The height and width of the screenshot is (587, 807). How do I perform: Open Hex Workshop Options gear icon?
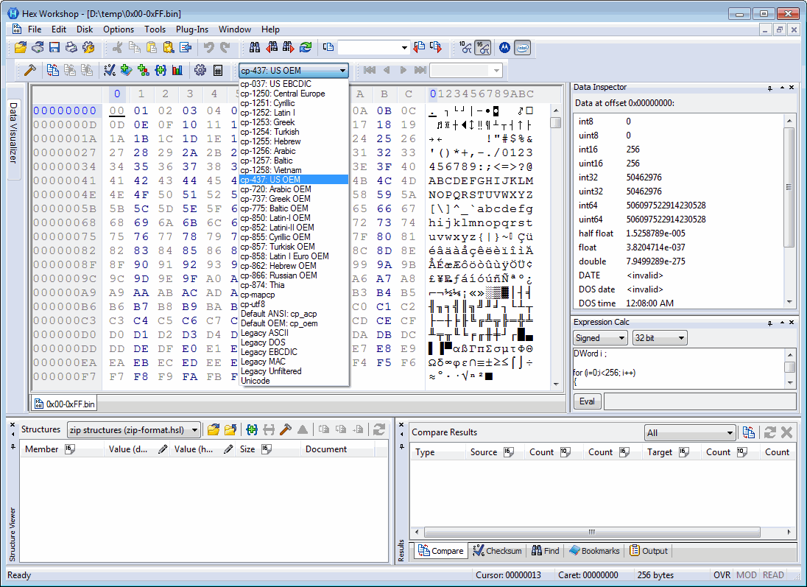point(201,70)
